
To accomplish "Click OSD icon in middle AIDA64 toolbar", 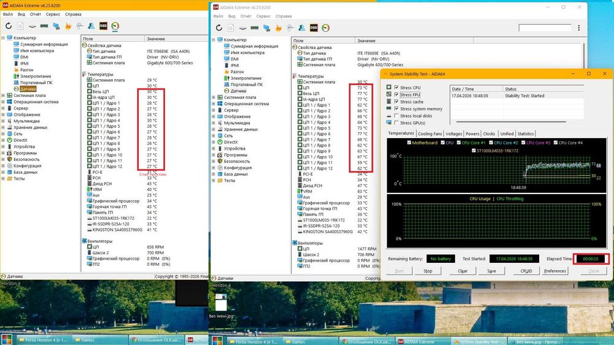I will 314,28.
